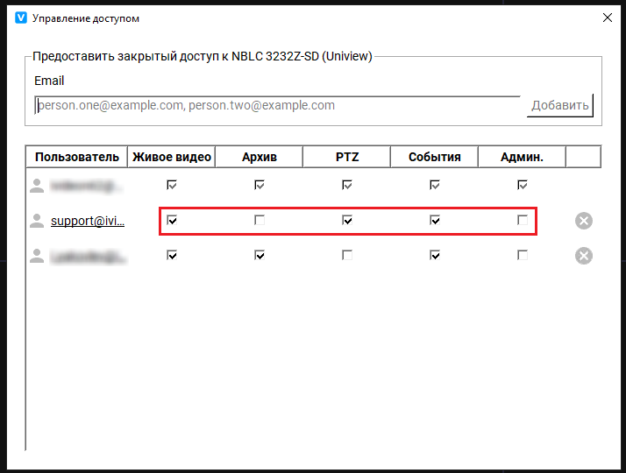Click the Email address input field
This screenshot has height=473, width=626.
tap(277, 105)
